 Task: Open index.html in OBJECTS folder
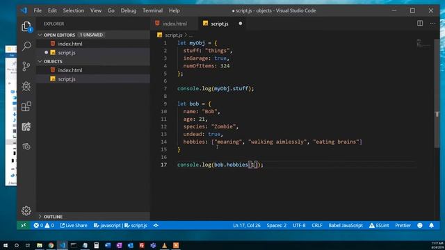click(93, 70)
